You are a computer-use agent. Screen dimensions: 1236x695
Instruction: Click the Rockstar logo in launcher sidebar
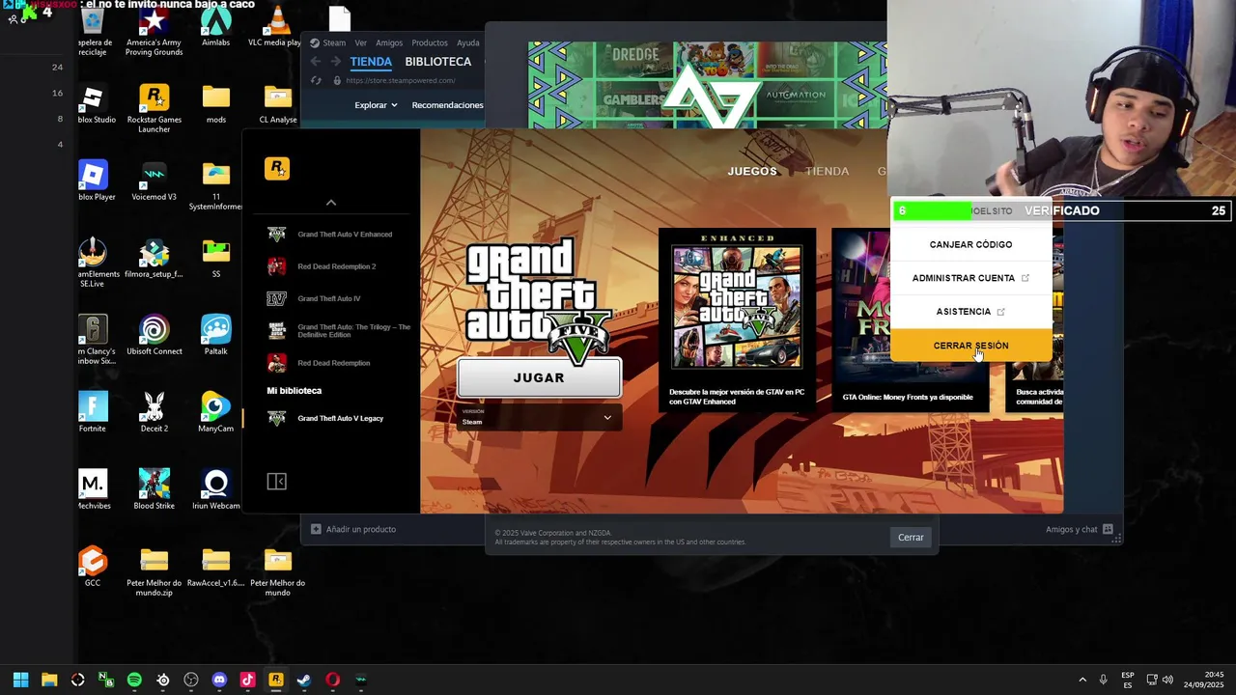click(277, 169)
